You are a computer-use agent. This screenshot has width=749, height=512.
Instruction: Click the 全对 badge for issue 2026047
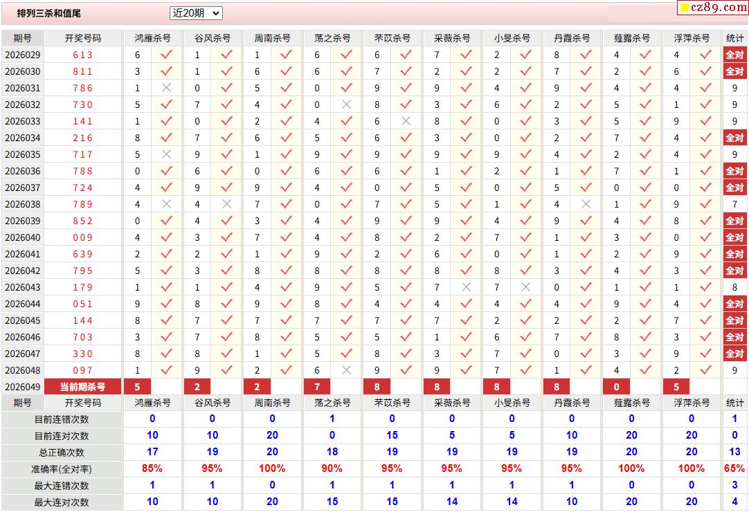(734, 354)
